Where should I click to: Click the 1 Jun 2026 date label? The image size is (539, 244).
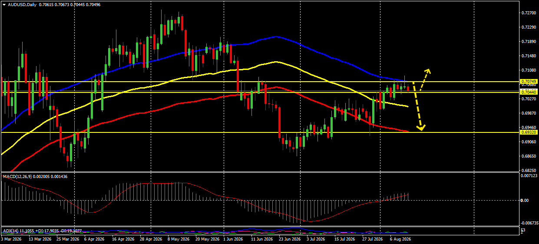233,239
